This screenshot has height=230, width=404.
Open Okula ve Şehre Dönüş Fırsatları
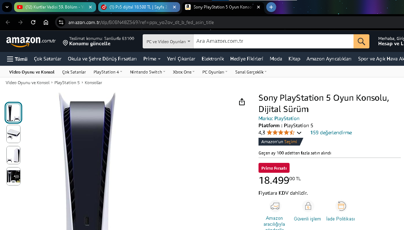[x=102, y=59]
